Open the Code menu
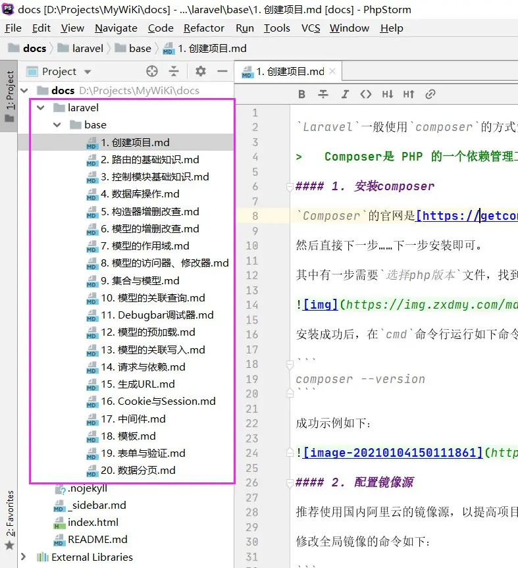This screenshot has width=518, height=568. pos(161,28)
